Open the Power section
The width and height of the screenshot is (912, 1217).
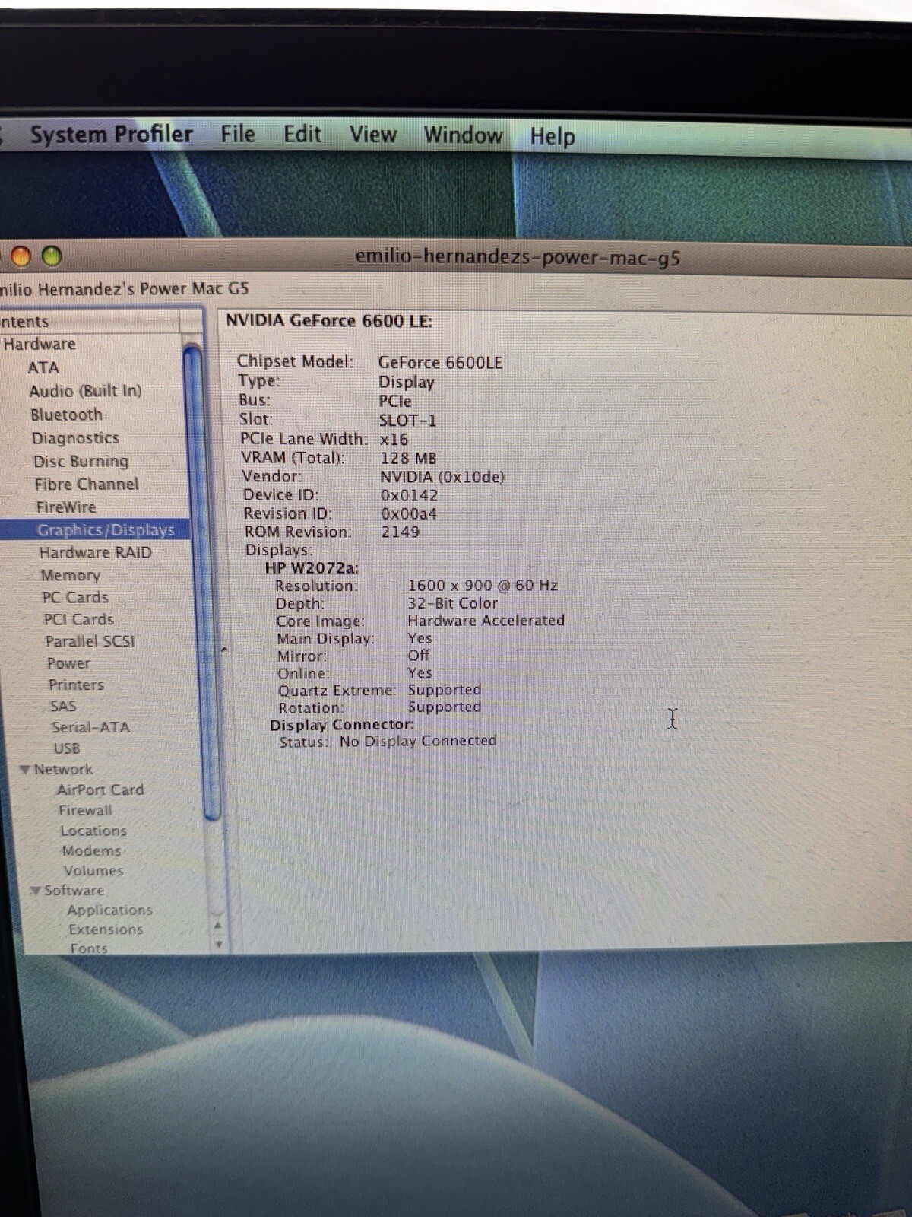pyautogui.click(x=68, y=663)
